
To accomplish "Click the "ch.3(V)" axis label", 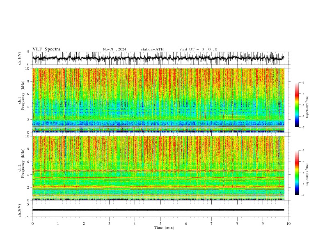I will tap(20, 210).
